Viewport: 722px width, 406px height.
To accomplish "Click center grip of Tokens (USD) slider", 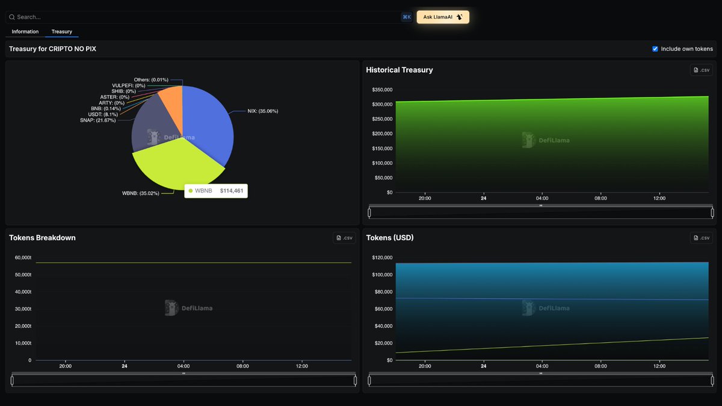I will tap(541, 373).
